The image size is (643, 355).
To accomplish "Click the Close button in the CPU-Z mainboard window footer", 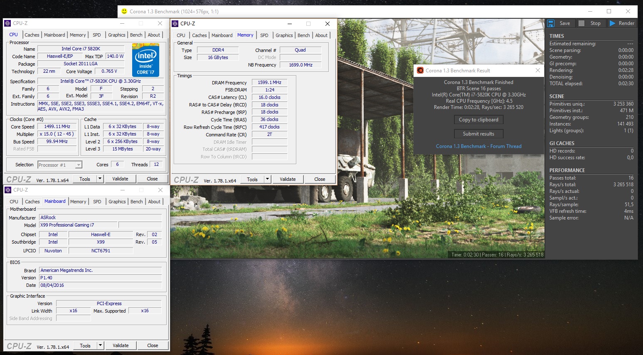I will tap(153, 345).
